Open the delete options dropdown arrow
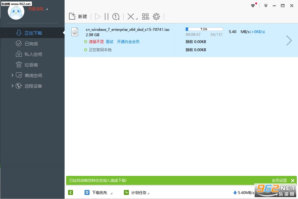 [x=137, y=19]
